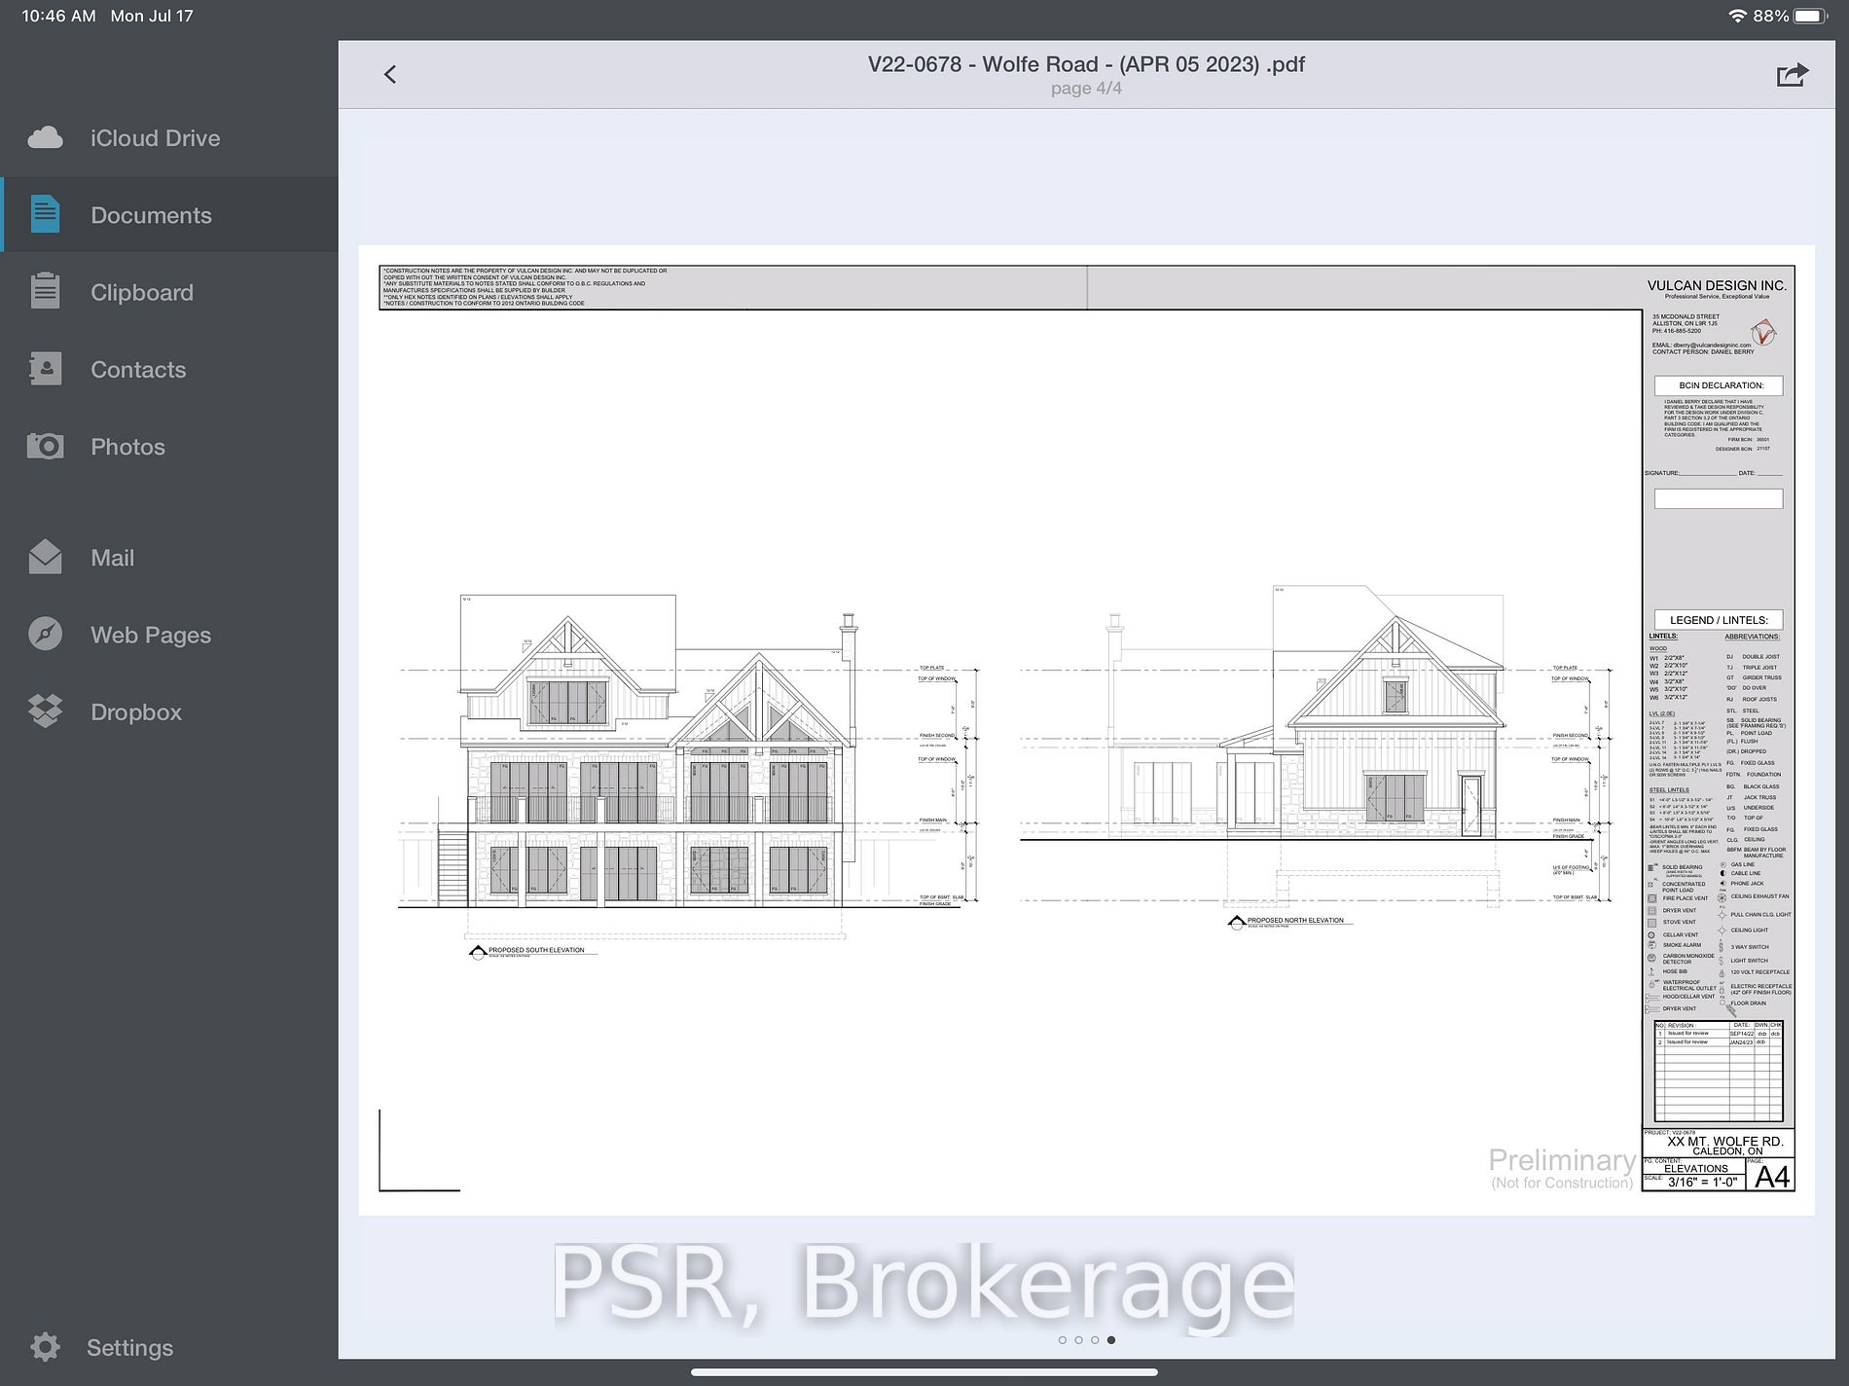This screenshot has height=1386, width=1849.
Task: Tap the battery indicator in status bar
Action: 1810,16
